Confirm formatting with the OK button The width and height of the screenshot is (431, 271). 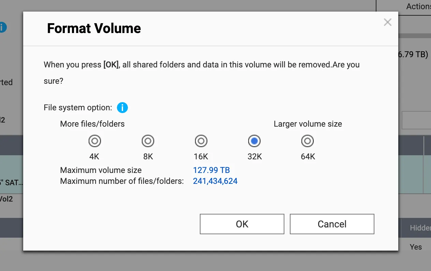[x=242, y=224]
